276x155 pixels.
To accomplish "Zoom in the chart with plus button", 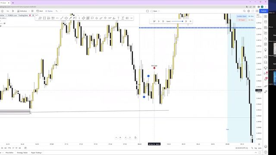I will click(120, 138).
